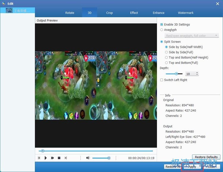Uncheck Enable 3D Settings
Screen dimensions: 223x172
pyautogui.click(x=161, y=24)
